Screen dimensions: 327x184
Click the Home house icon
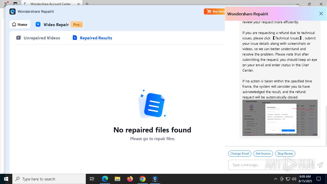[x=14, y=25]
